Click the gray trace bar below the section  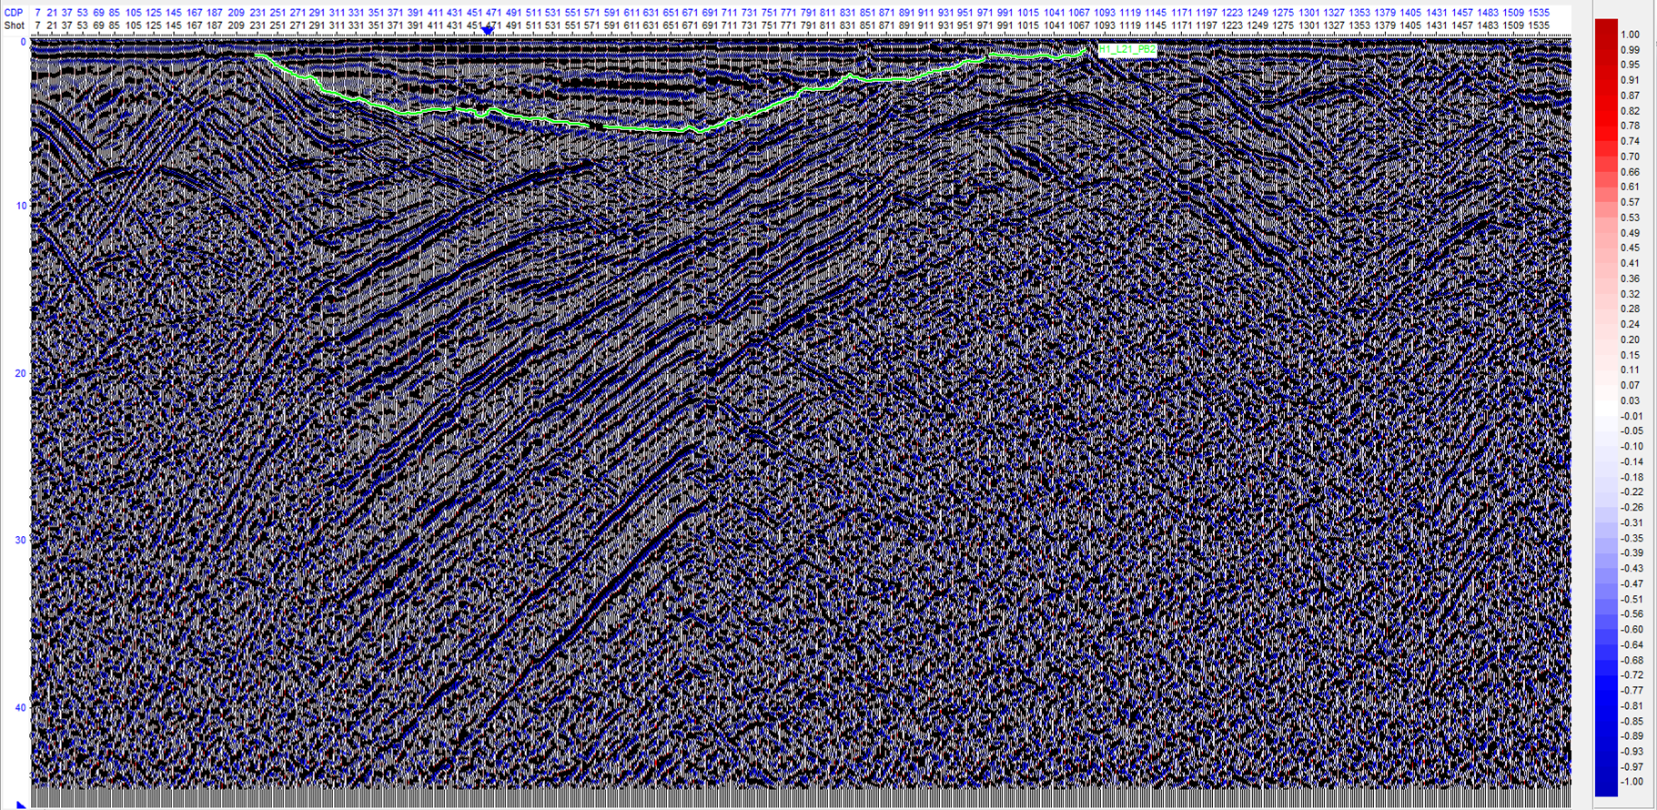point(801,798)
